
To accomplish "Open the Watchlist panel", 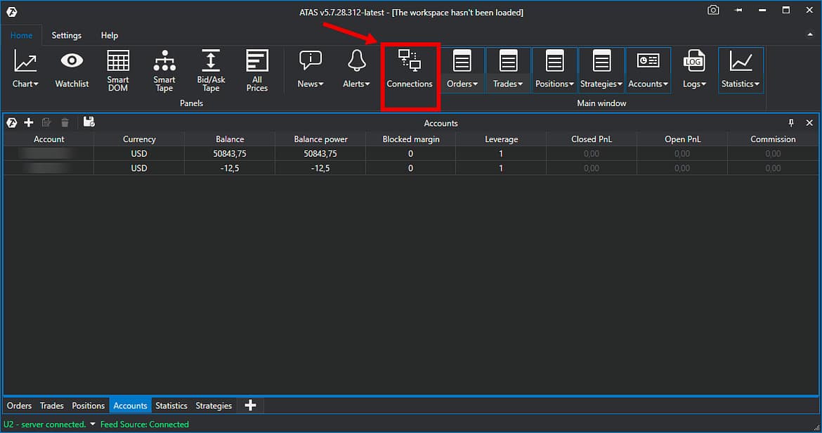I will [x=72, y=70].
